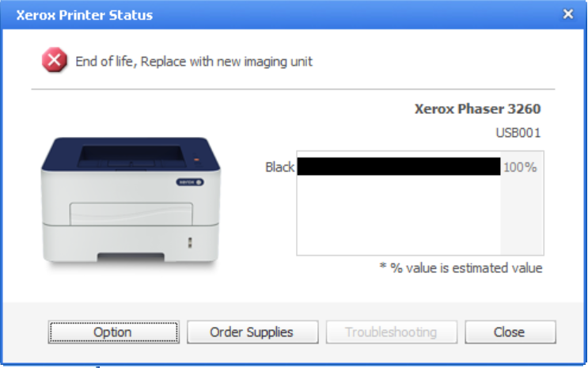Click the 100% toner percentage label

pyautogui.click(x=520, y=167)
